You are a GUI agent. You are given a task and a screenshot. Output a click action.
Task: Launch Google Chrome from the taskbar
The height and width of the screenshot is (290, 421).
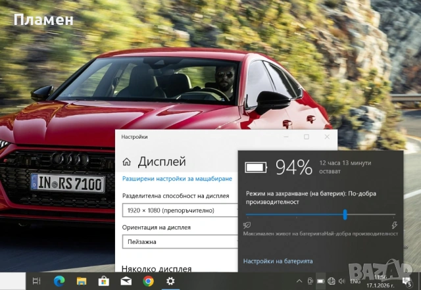pos(149,281)
